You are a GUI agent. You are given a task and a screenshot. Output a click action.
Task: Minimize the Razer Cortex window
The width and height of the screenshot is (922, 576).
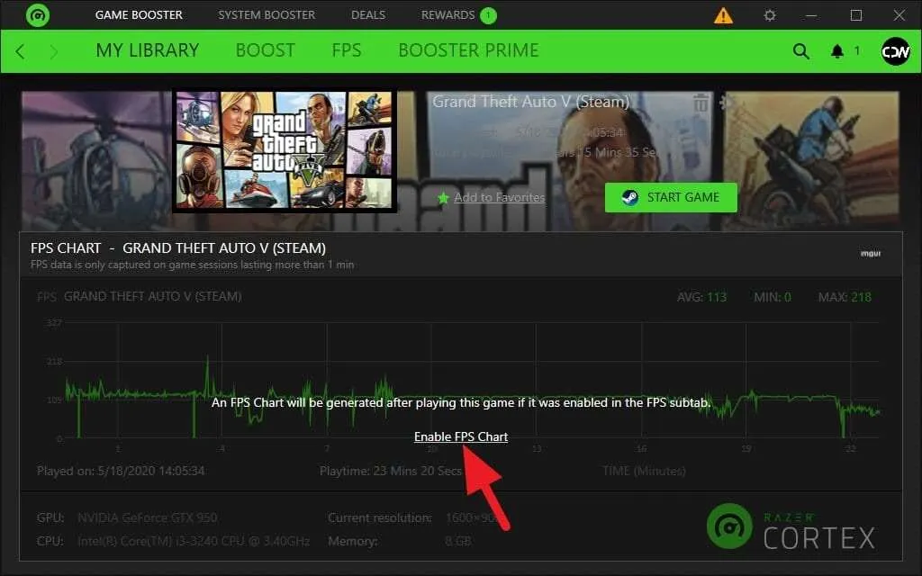tap(811, 15)
